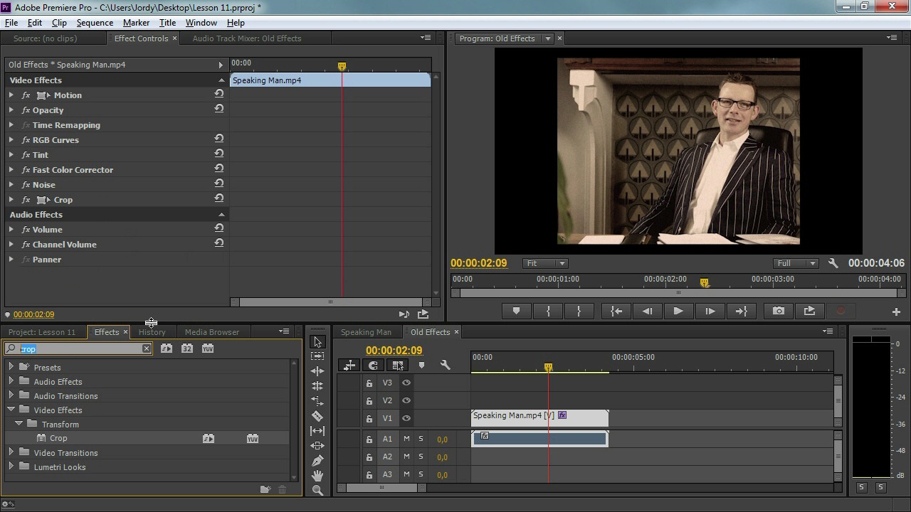Select the Zoom tool
Screen dimensions: 911x512
[x=317, y=490]
